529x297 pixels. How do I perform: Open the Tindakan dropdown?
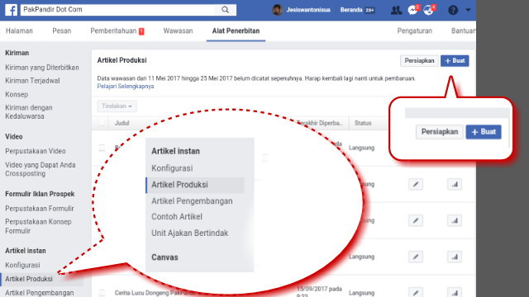[x=117, y=106]
